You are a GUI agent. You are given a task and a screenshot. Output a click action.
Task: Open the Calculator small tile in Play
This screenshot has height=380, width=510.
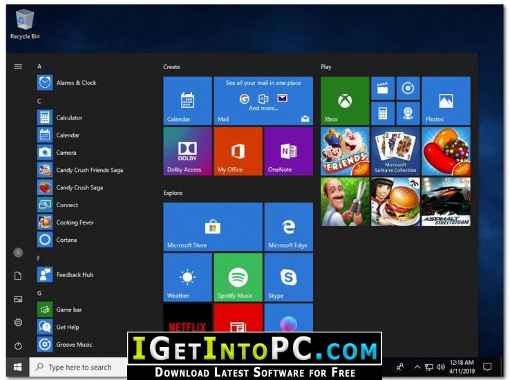click(x=383, y=113)
